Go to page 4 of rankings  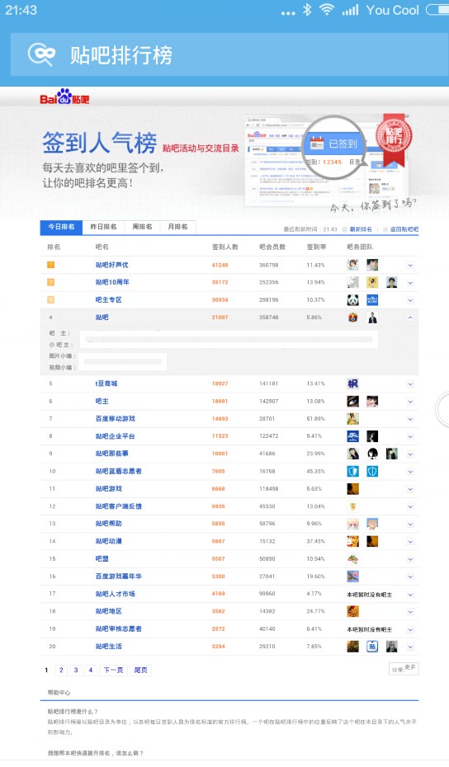pyautogui.click(x=91, y=671)
